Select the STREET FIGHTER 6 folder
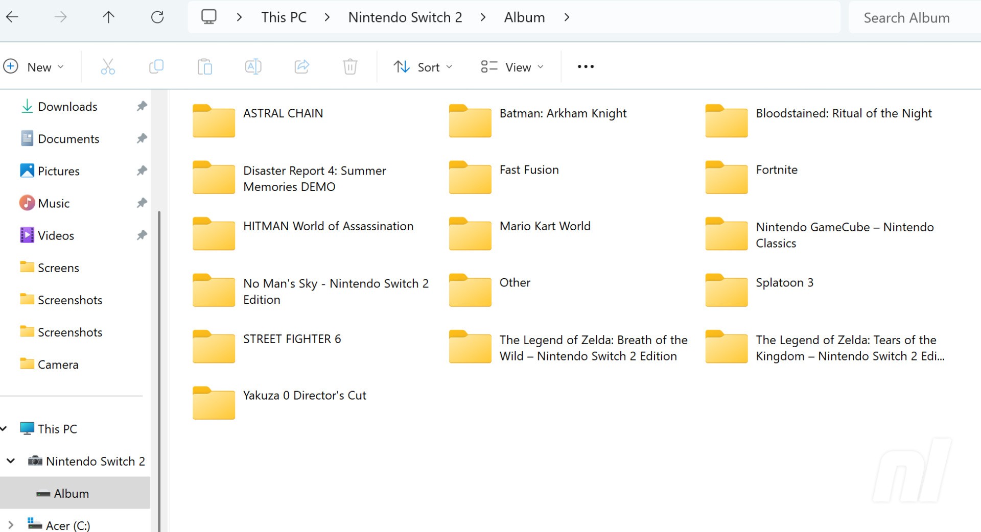 coord(267,347)
